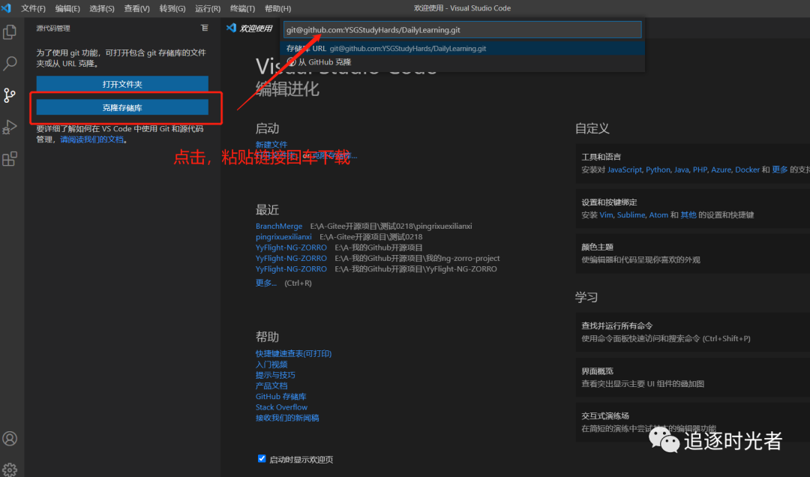Viewport: 810px width, 477px height.
Task: Open the 请阅读我们的文档 link
Action: click(x=92, y=139)
